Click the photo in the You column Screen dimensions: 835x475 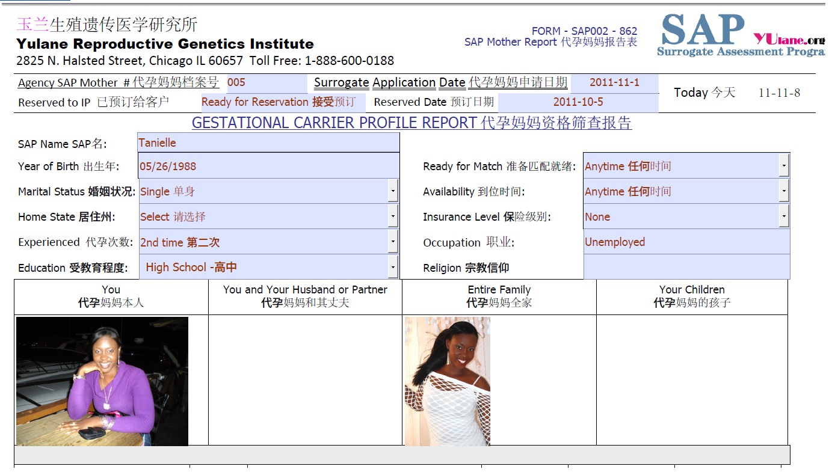pos(102,381)
